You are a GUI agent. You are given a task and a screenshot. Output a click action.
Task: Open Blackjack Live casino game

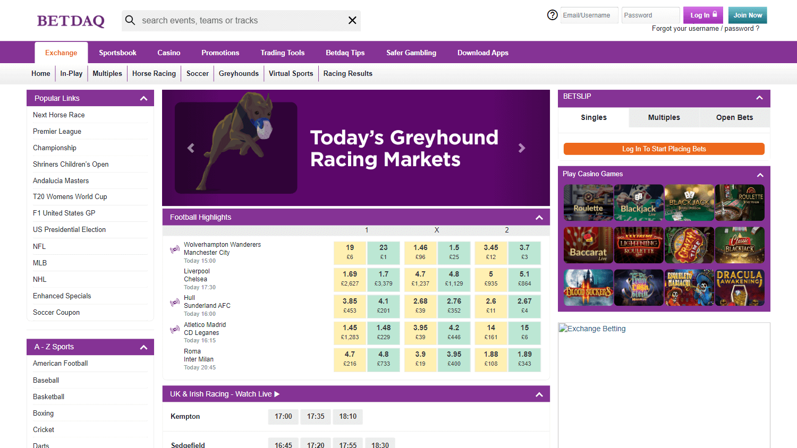point(639,202)
